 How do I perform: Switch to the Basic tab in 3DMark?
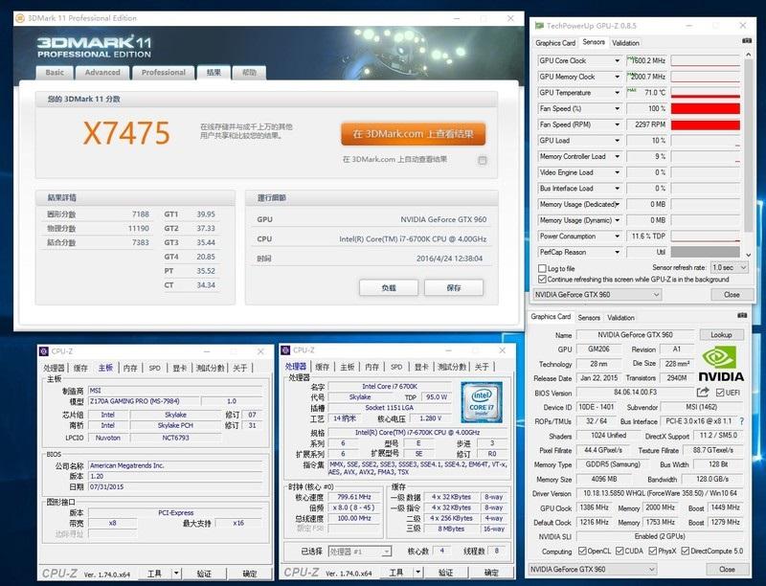(x=55, y=72)
